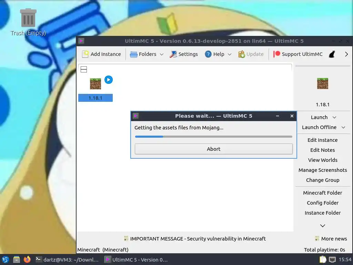Click the 1.18.1 name in the side panel

[323, 105]
